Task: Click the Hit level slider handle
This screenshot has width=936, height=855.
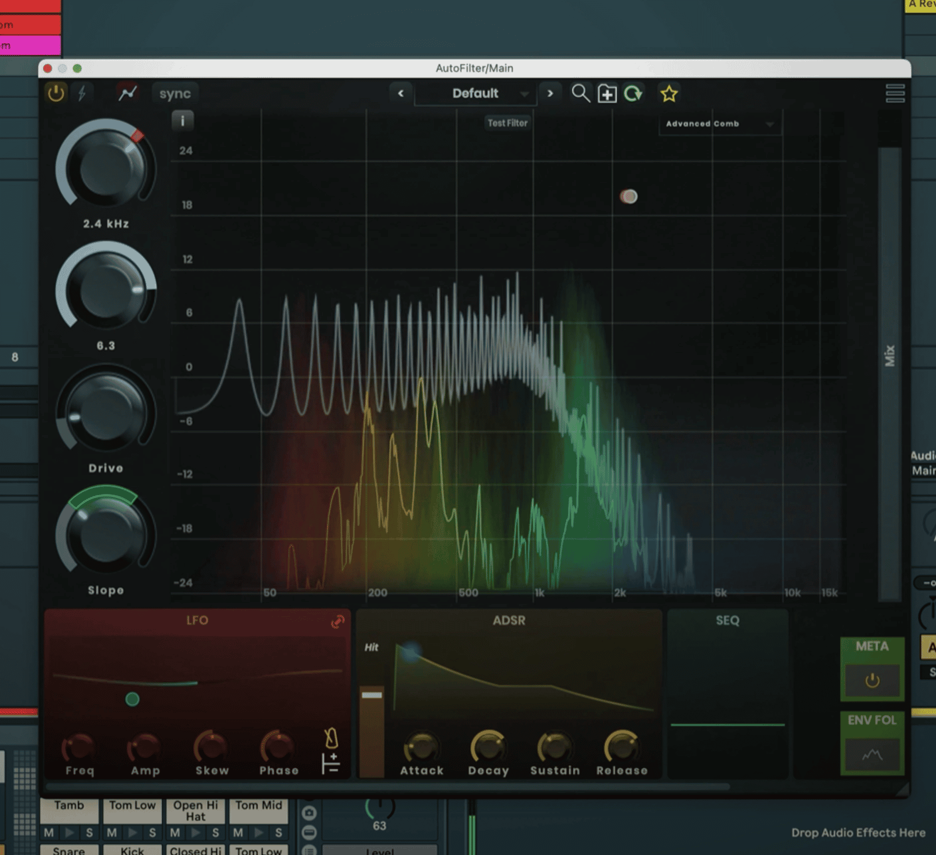Action: pyautogui.click(x=371, y=695)
